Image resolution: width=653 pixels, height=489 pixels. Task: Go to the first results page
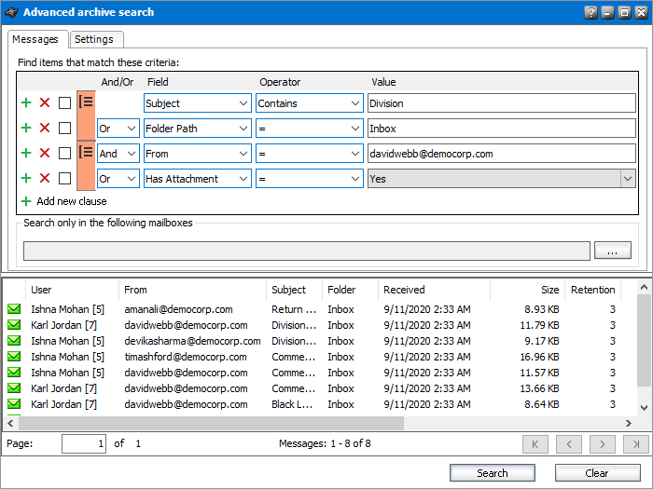click(x=535, y=444)
